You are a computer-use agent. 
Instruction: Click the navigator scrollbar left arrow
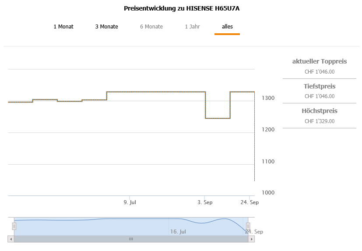pos(11,239)
